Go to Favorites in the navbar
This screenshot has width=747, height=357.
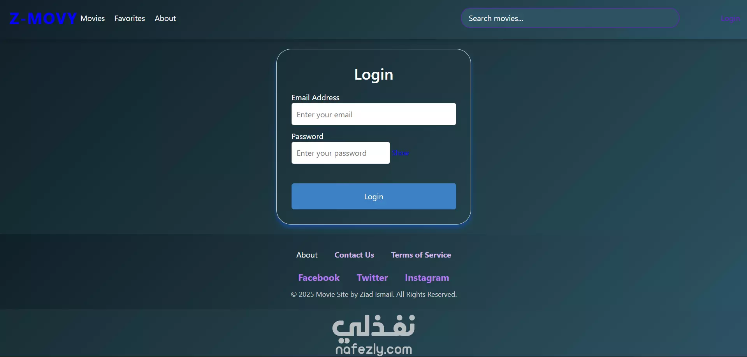[130, 18]
